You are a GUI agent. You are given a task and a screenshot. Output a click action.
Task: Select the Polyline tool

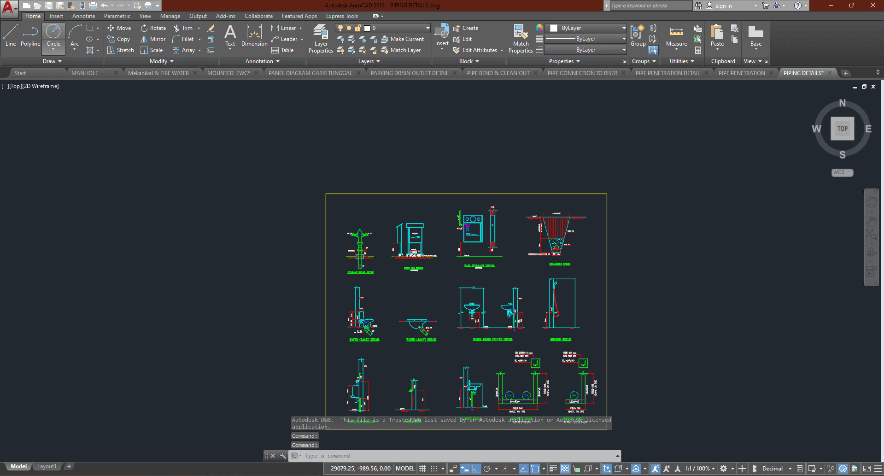(30, 35)
